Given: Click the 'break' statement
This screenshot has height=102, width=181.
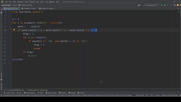Looking at the screenshot, I should tap(37, 48).
